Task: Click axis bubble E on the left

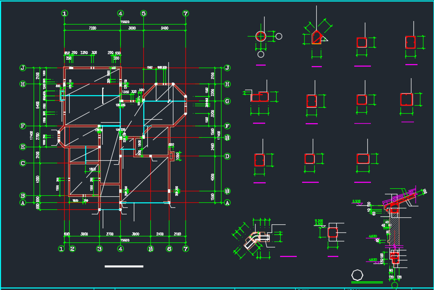Action: [x=23, y=147]
